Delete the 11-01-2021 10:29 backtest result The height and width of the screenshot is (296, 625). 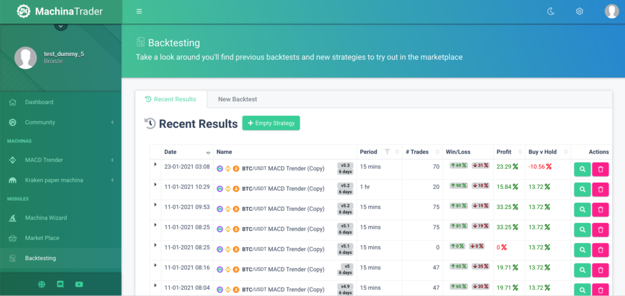600,189
